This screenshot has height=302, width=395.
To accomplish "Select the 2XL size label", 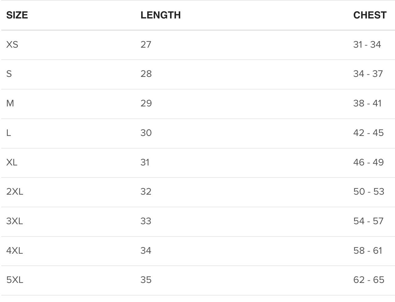I will coord(15,192).
